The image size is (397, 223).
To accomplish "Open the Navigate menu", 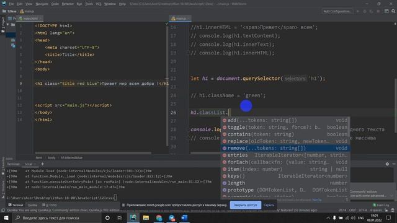I will [x=42, y=4].
